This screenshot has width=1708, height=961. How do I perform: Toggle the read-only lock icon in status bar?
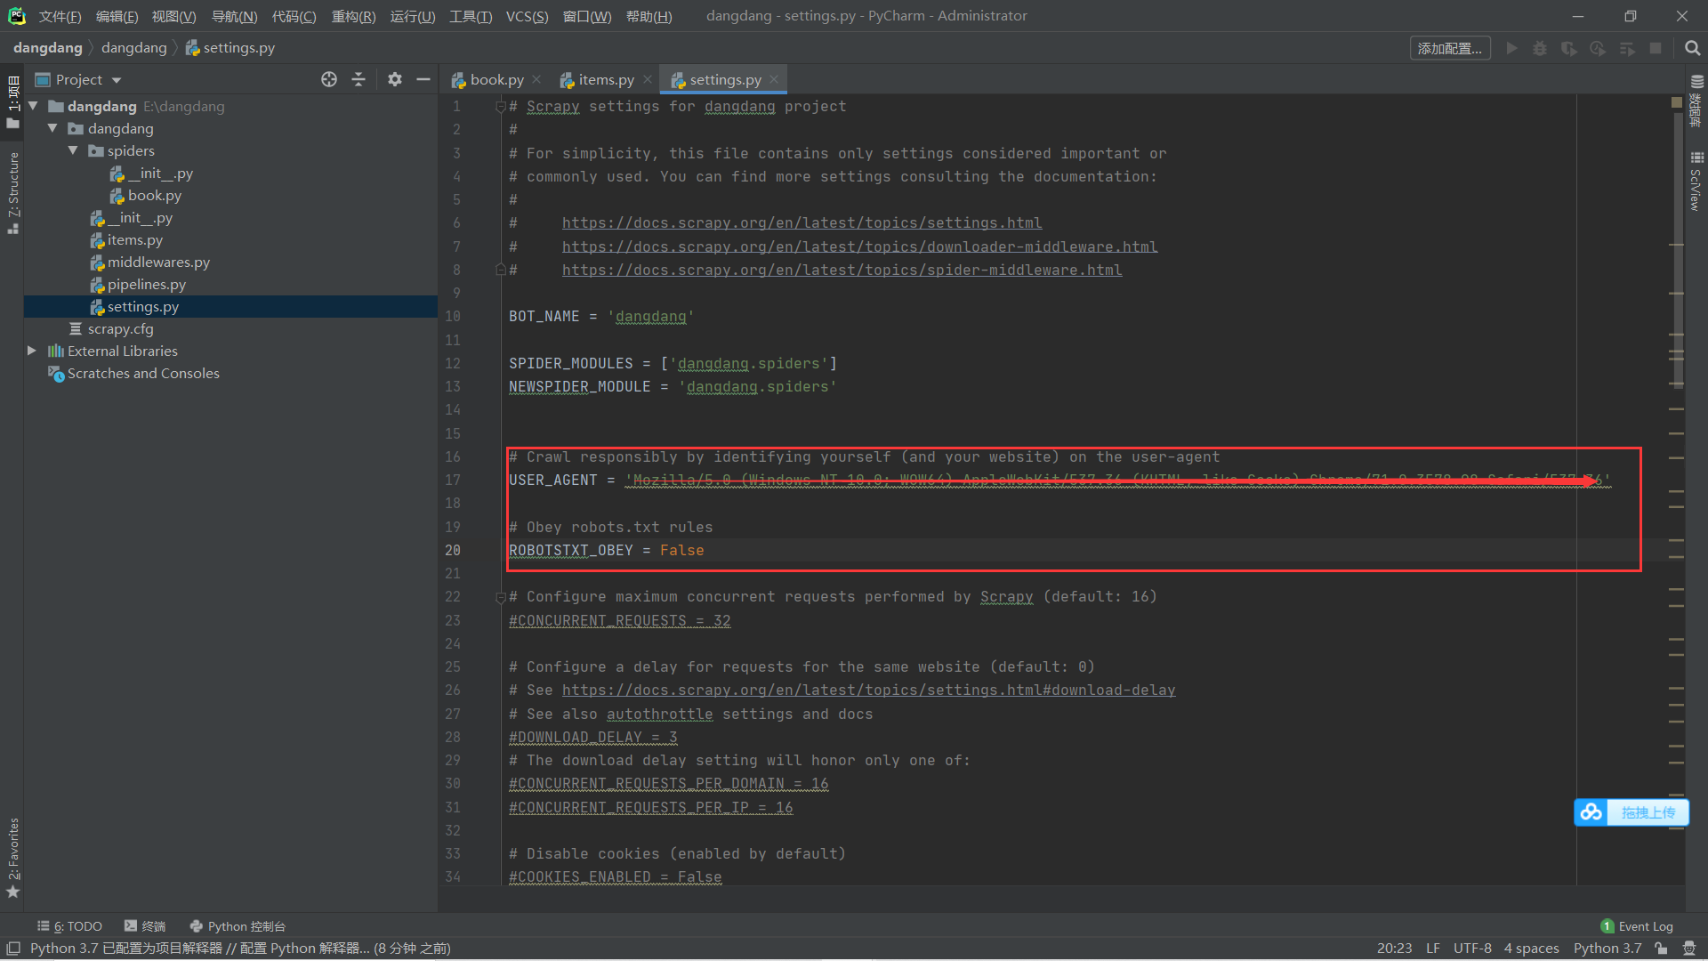point(1661,949)
